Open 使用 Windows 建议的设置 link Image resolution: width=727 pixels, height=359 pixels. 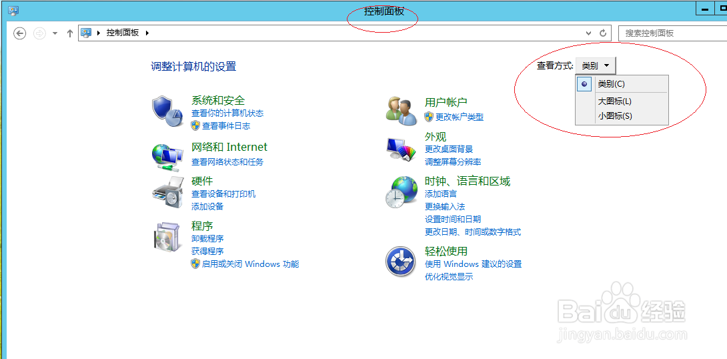click(474, 264)
